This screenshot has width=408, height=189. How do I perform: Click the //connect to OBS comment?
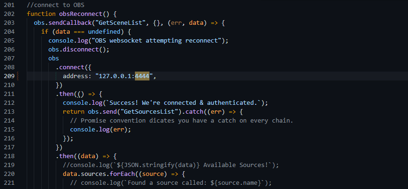tap(52, 5)
